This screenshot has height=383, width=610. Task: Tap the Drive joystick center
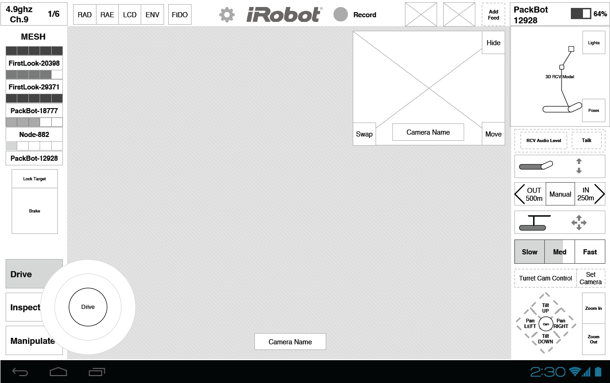(x=88, y=307)
